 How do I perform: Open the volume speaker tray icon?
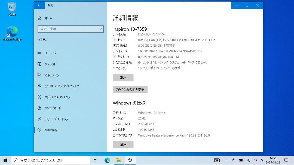(x=255, y=160)
